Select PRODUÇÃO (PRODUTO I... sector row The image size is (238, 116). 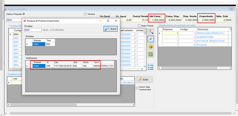pyautogui.click(x=195, y=33)
